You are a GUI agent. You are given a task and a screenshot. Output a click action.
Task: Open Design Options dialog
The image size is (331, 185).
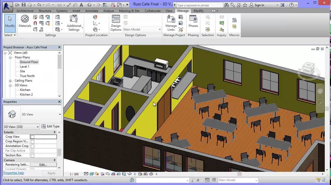click(116, 23)
